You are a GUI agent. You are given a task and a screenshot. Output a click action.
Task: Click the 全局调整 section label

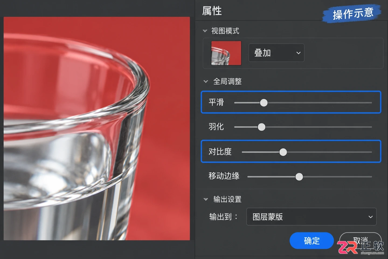(227, 81)
